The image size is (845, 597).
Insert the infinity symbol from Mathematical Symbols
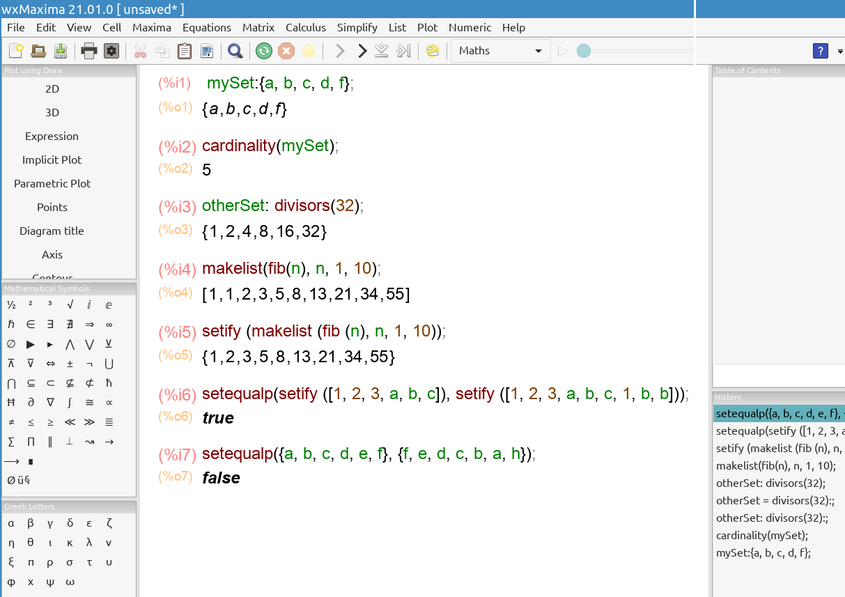click(109, 325)
